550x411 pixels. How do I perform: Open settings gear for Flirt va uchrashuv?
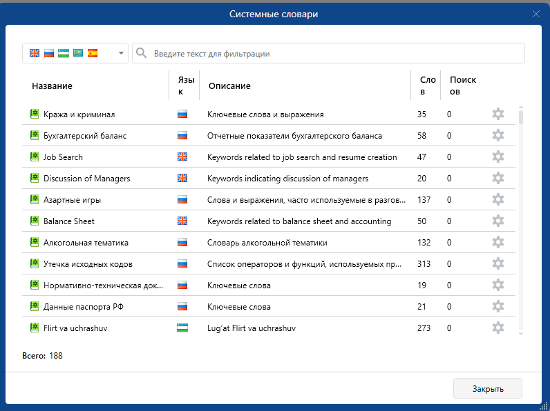point(498,328)
